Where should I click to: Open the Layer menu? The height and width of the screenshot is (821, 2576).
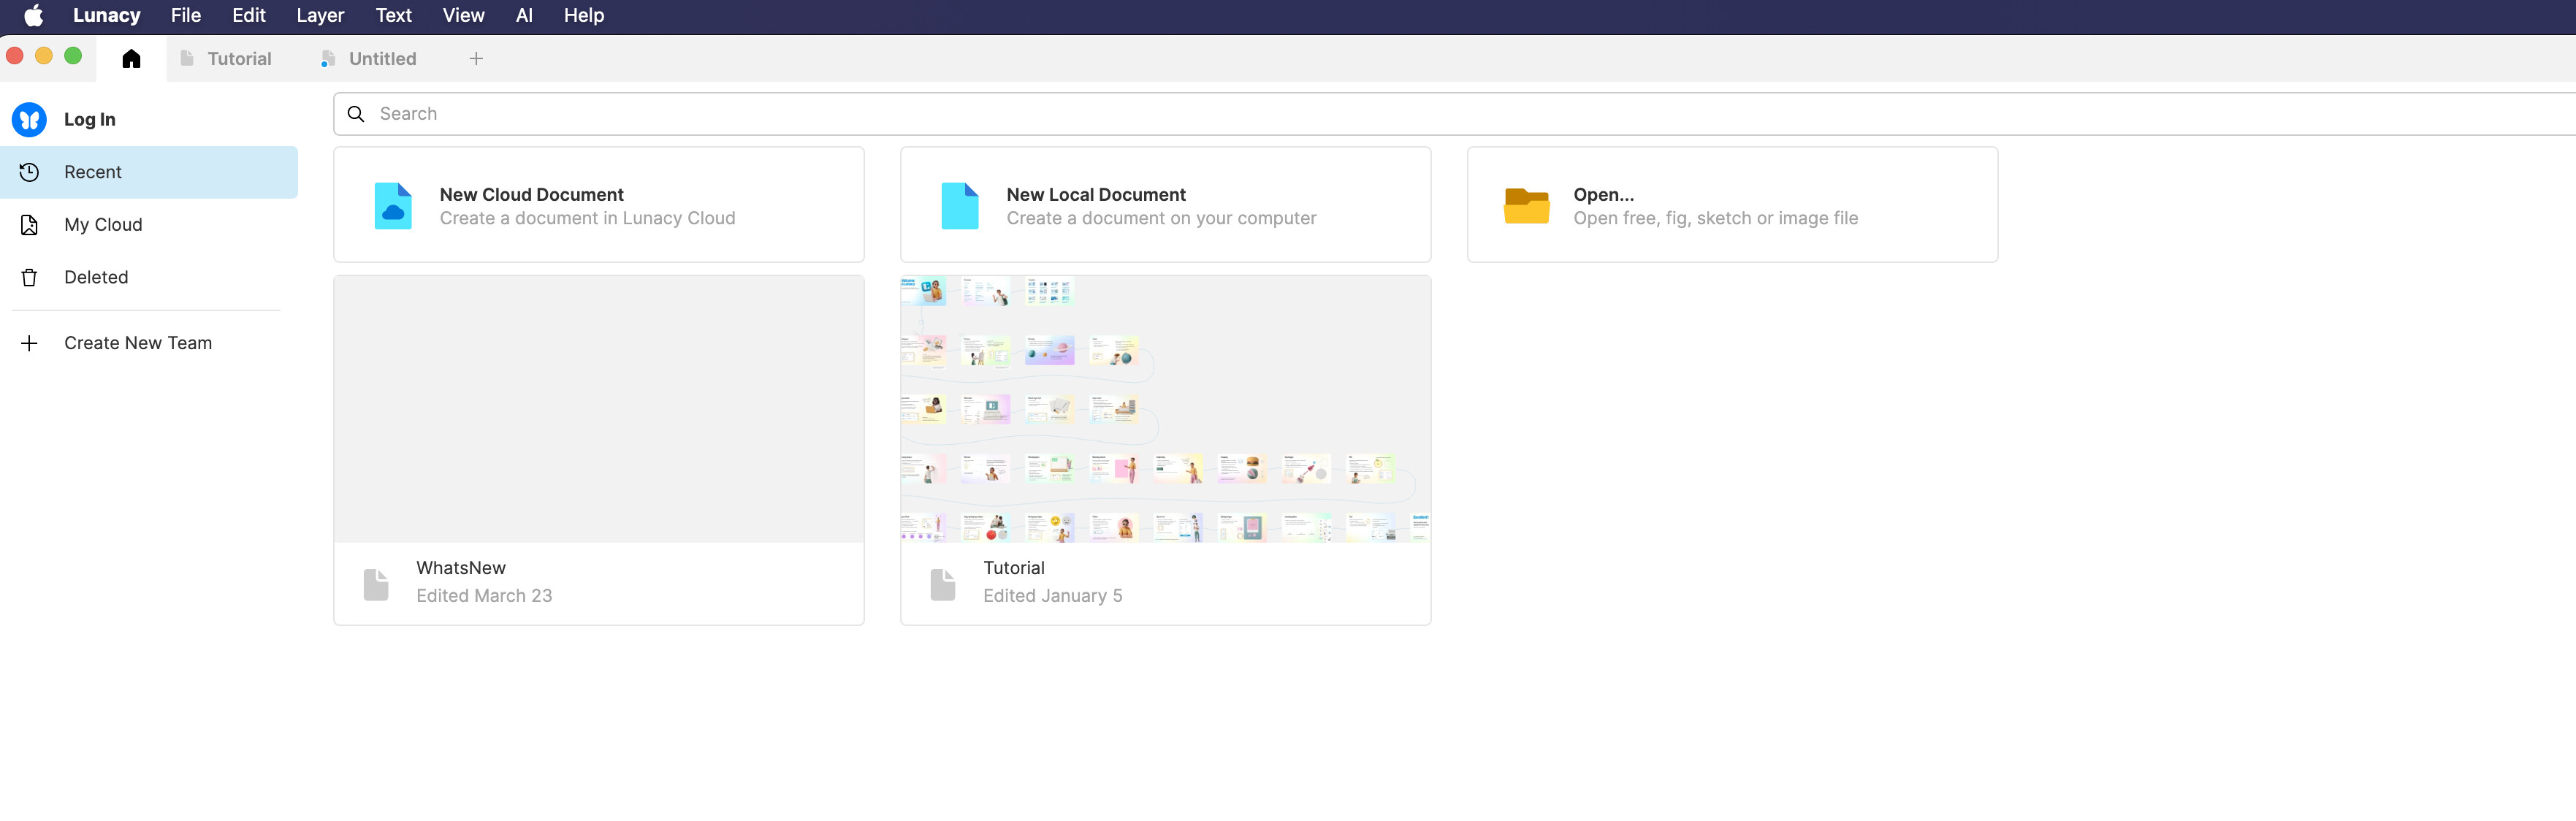(320, 15)
